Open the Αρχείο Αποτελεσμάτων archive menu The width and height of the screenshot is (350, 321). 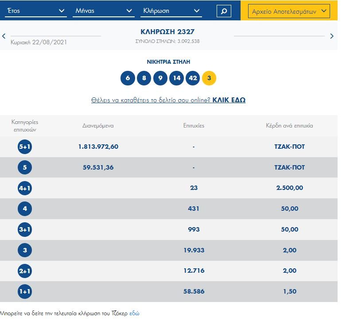pyautogui.click(x=289, y=12)
